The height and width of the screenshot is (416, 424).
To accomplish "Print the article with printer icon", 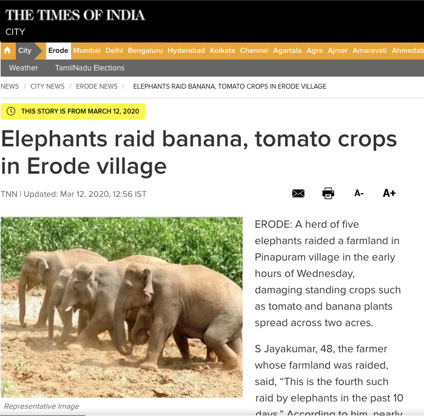I will [328, 193].
